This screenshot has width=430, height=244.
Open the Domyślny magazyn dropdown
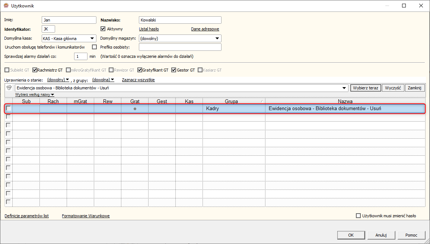(x=217, y=39)
